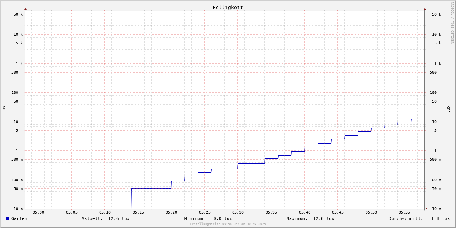Click the red arrow atop the right axis

point(425,9)
